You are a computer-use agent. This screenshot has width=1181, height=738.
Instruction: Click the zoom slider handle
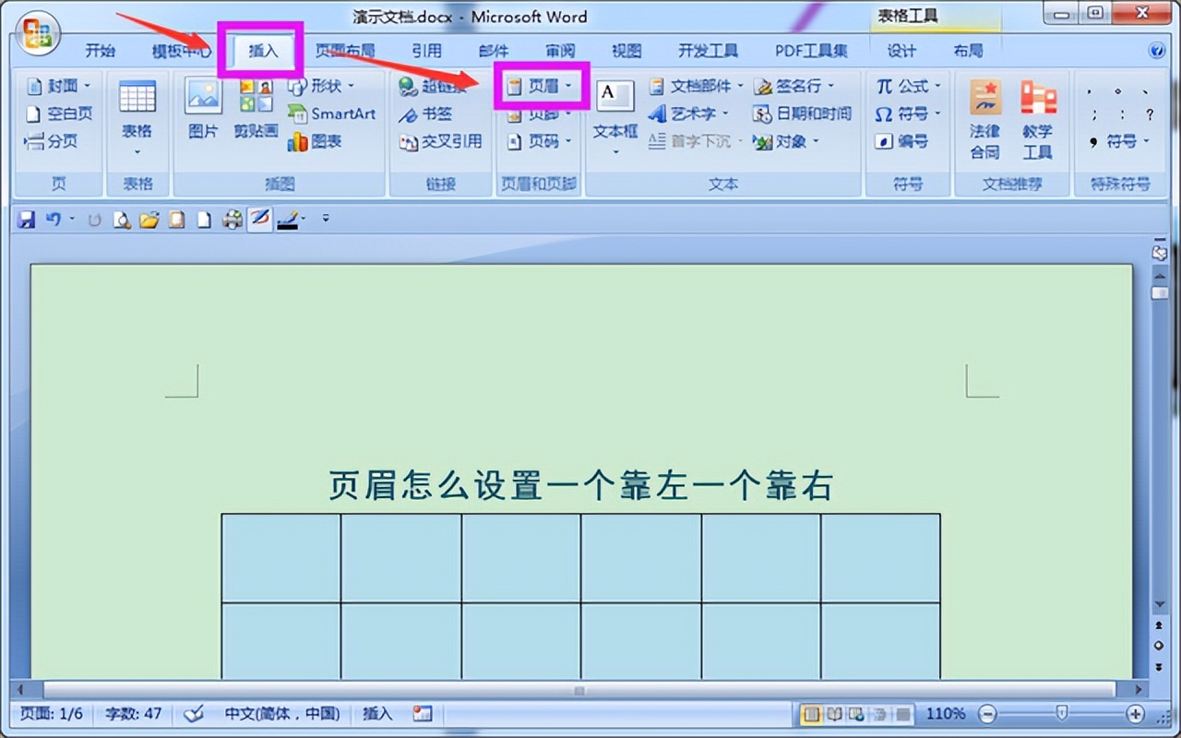click(x=1062, y=713)
